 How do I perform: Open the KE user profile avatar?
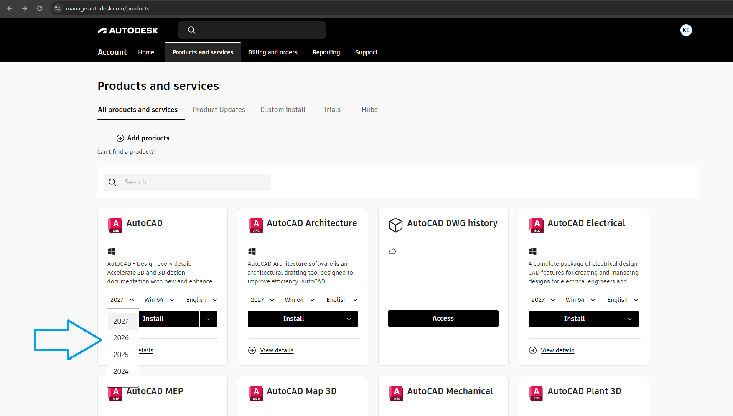pyautogui.click(x=686, y=30)
